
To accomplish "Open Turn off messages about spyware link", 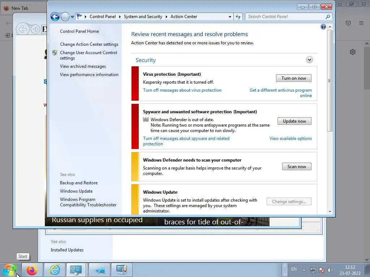I will point(186,141).
